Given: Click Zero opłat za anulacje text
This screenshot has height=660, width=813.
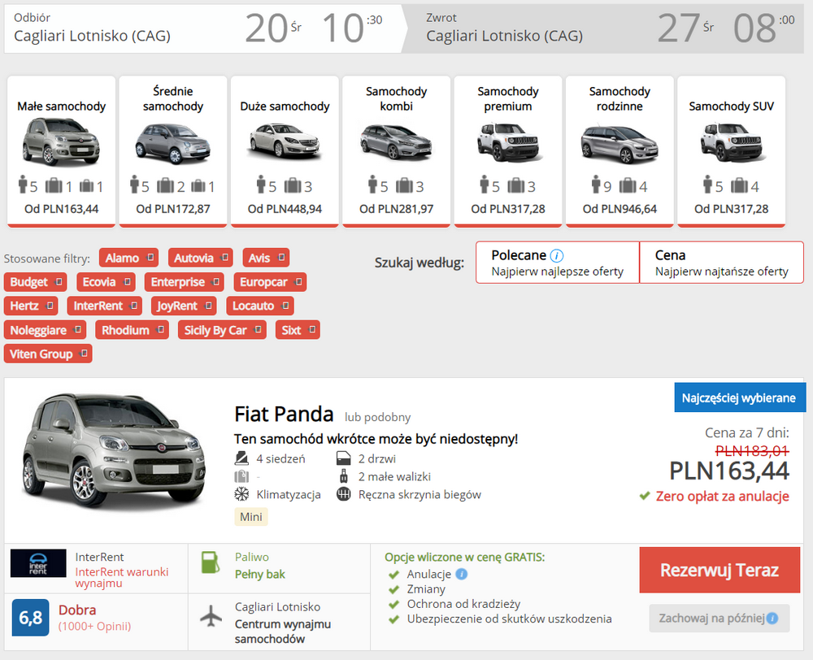Looking at the screenshot, I should 722,496.
